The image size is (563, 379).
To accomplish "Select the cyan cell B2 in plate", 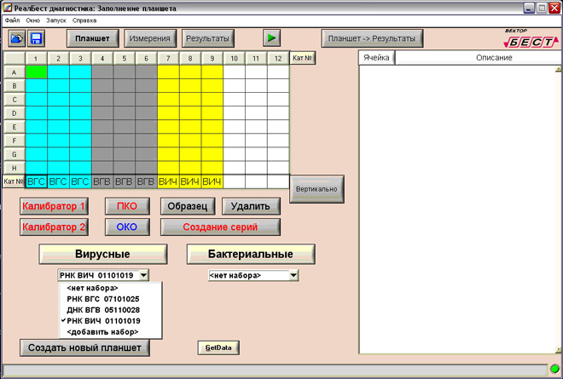I will (58, 86).
